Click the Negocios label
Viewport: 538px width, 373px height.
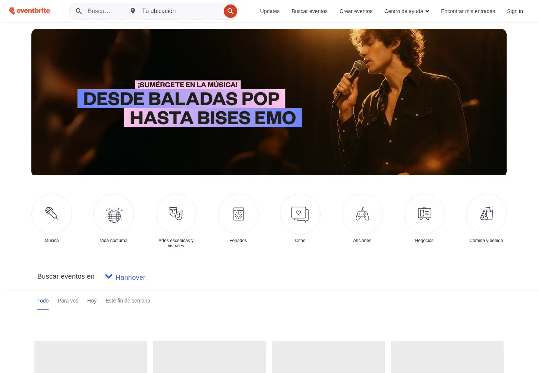pos(424,241)
